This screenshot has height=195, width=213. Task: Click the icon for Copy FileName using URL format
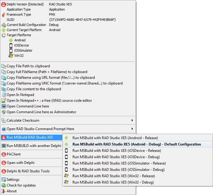pos(4,78)
